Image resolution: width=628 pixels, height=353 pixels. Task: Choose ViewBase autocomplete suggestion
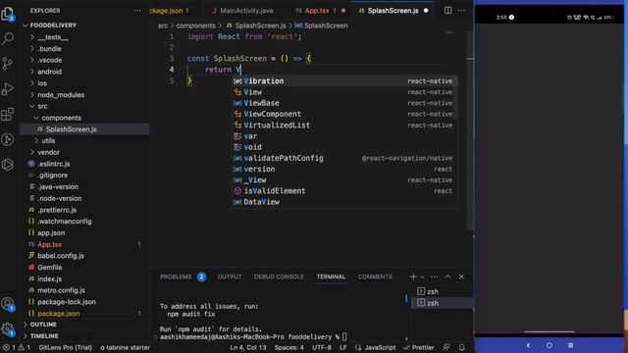(344, 103)
